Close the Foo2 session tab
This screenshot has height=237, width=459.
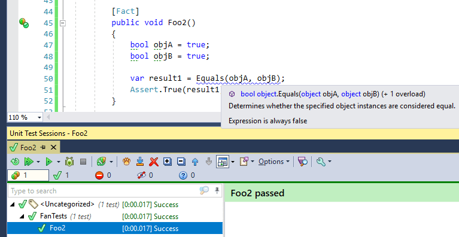54,147
